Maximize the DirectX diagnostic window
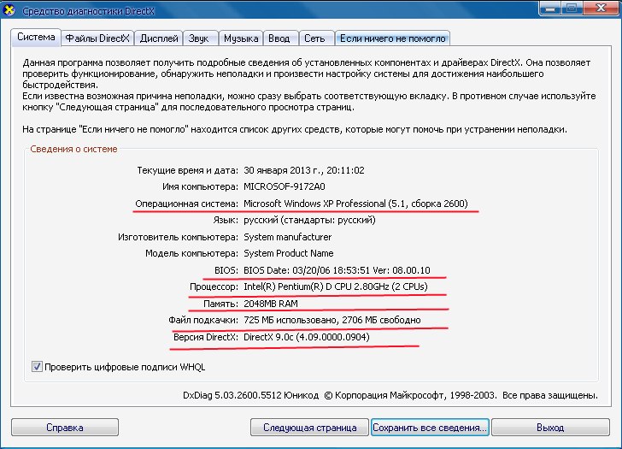This screenshot has width=622, height=449. tap(572, 8)
